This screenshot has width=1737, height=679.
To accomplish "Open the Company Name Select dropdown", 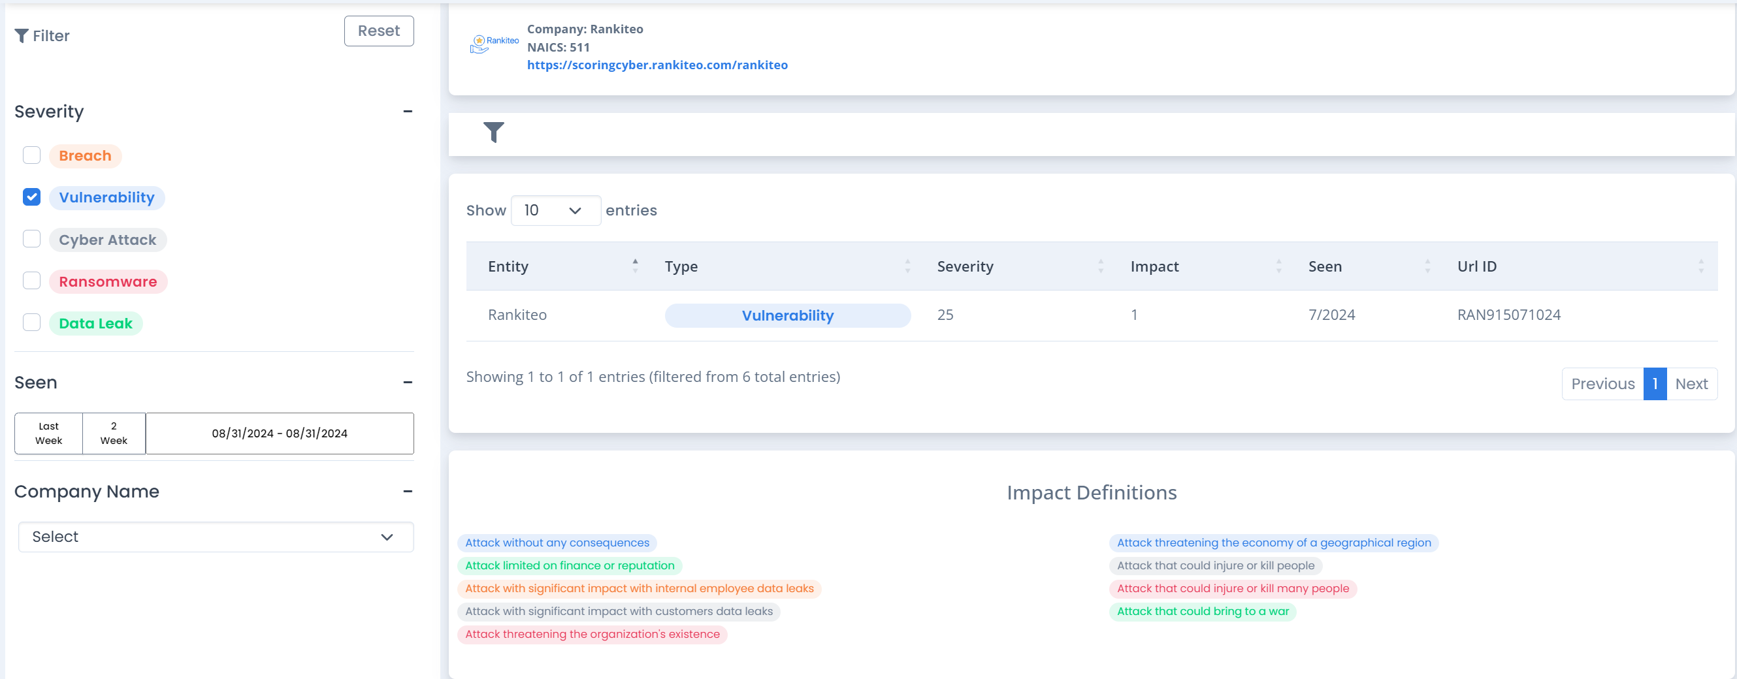I will click(216, 537).
